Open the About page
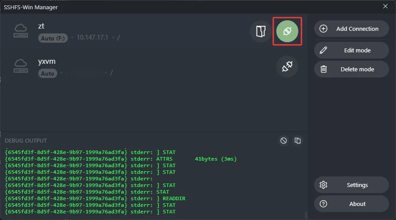 351,204
